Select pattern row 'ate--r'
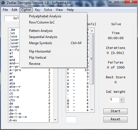 pyautogui.click(x=31, y=87)
